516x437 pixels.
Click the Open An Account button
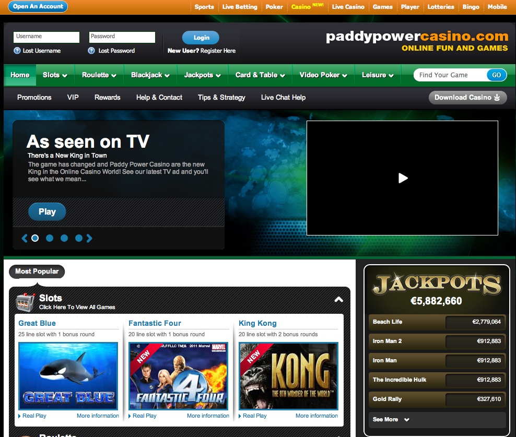[38, 7]
